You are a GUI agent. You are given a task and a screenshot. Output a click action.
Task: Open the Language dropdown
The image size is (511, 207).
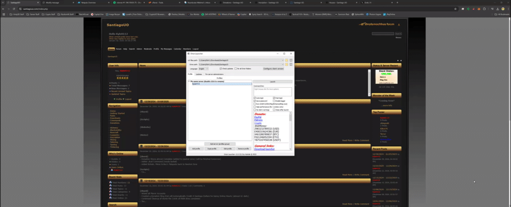tap(203, 68)
